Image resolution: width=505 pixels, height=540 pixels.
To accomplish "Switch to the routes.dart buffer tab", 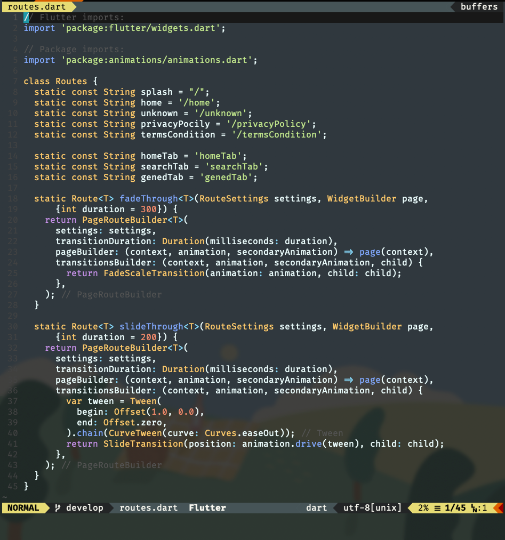I will [36, 7].
